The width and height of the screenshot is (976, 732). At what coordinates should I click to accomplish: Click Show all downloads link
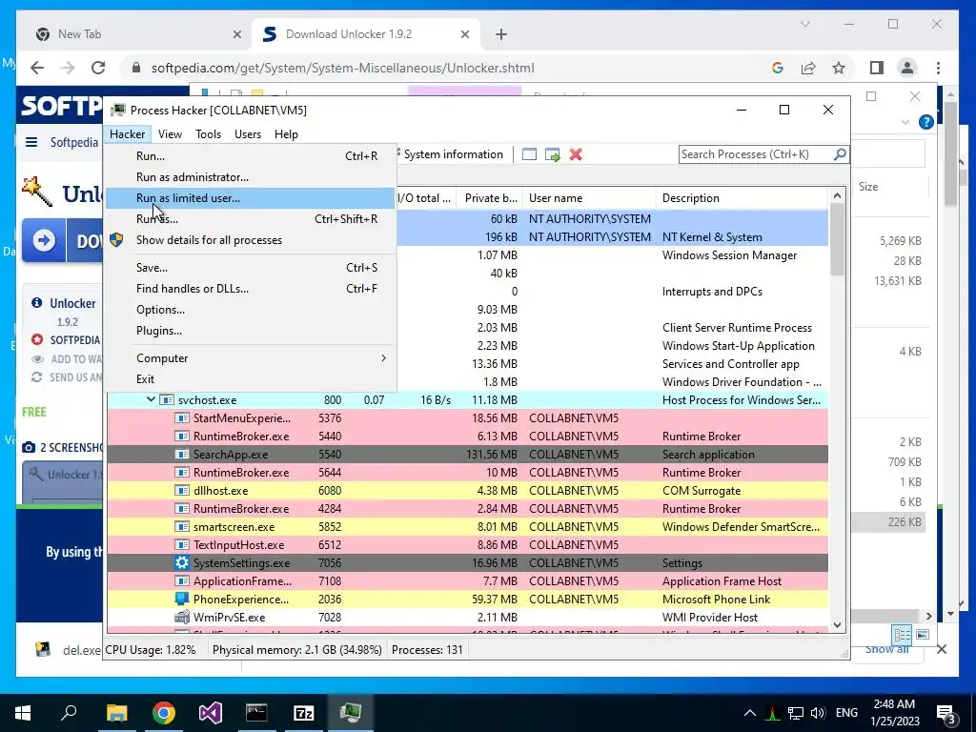tap(887, 649)
